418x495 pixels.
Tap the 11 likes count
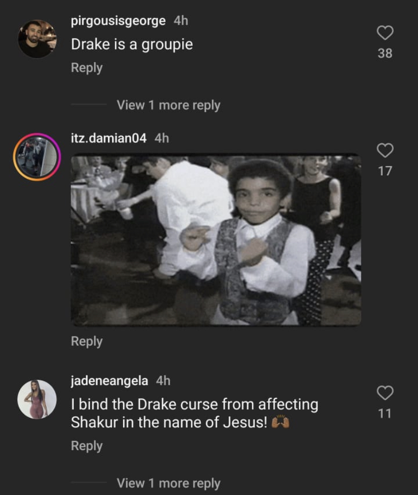385,414
